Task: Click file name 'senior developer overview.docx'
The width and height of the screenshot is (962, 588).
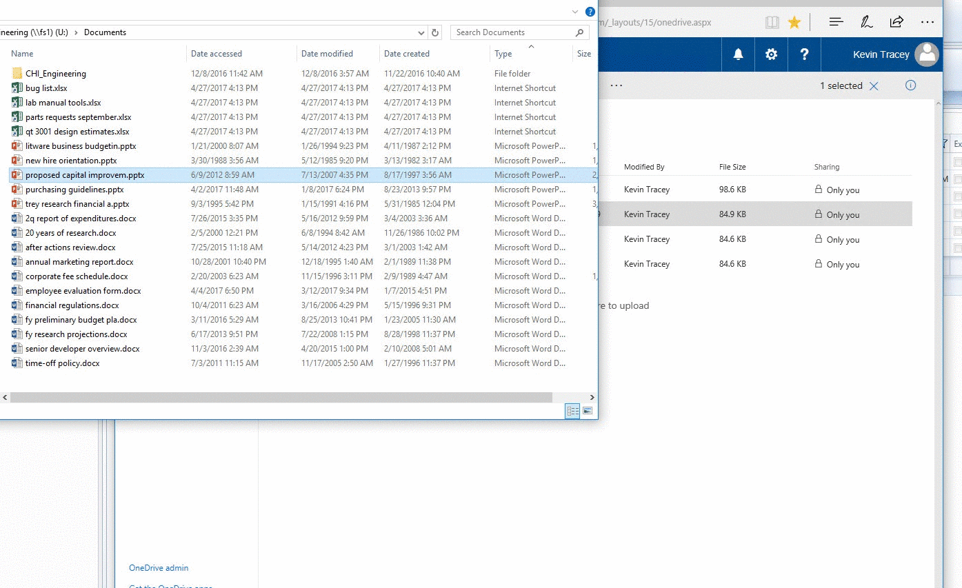Action: click(83, 349)
